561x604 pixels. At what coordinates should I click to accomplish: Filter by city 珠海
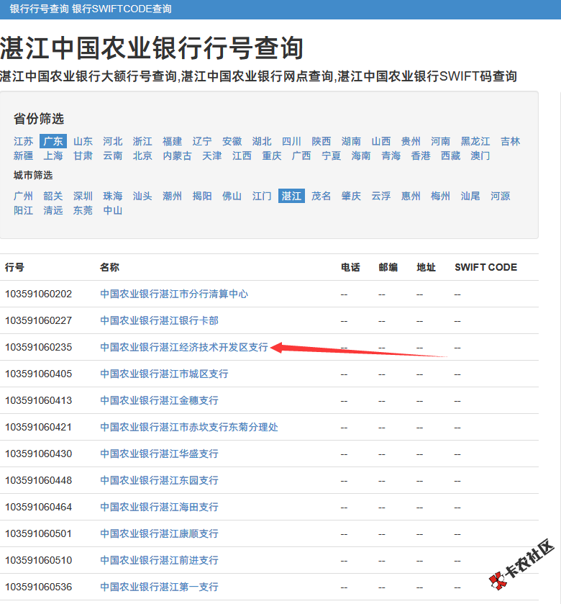[x=113, y=196]
